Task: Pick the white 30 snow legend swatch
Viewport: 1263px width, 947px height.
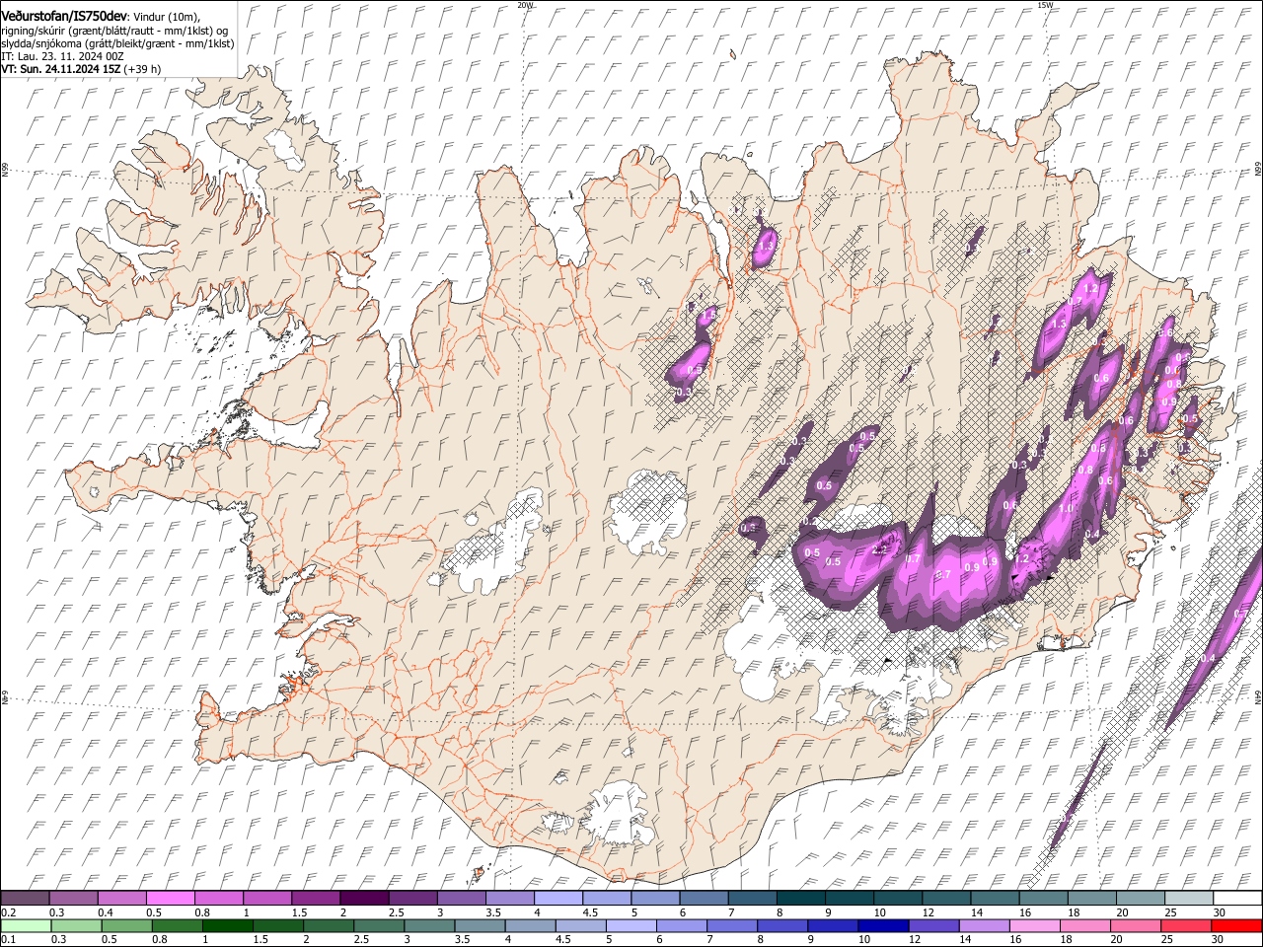Action: (x=1236, y=899)
